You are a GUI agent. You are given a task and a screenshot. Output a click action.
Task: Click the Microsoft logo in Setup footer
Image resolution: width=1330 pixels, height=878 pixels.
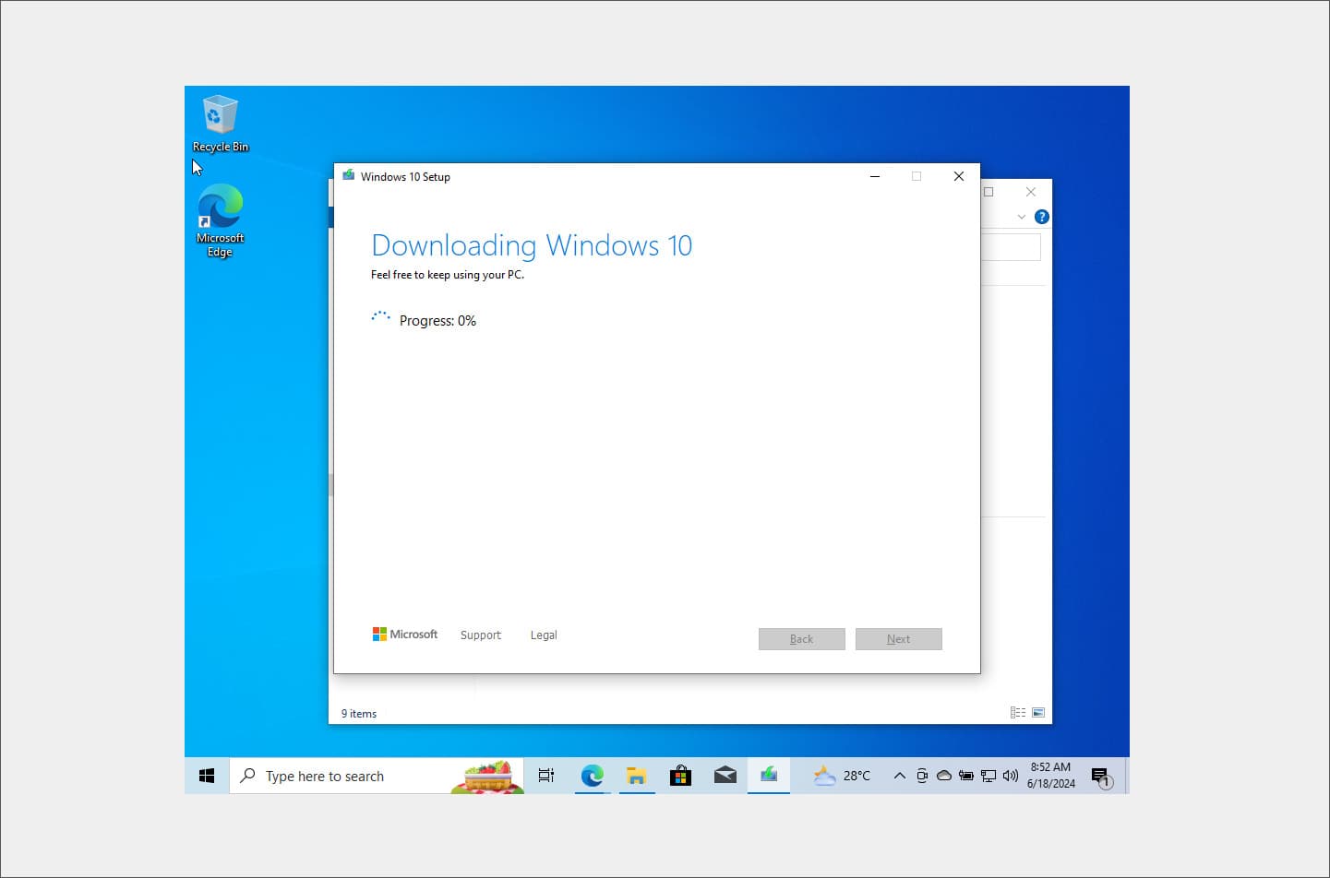point(404,635)
